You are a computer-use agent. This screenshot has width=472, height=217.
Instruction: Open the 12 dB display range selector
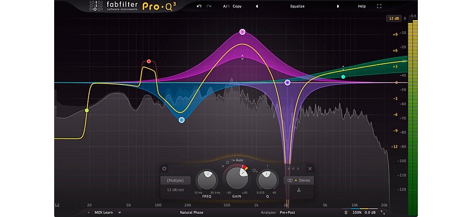(x=394, y=18)
